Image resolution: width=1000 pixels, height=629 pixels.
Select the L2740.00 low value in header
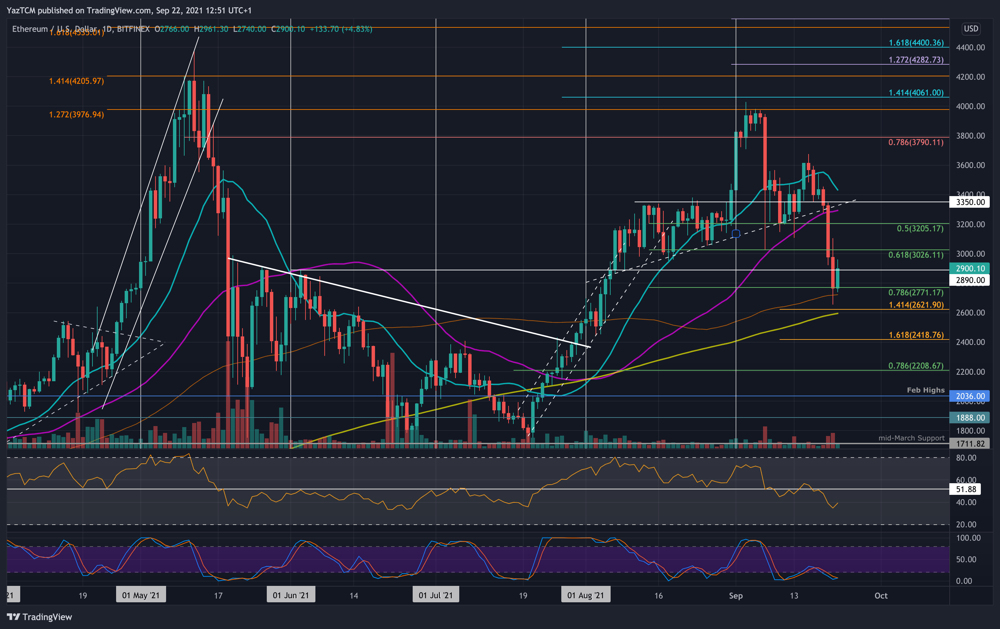(x=250, y=29)
